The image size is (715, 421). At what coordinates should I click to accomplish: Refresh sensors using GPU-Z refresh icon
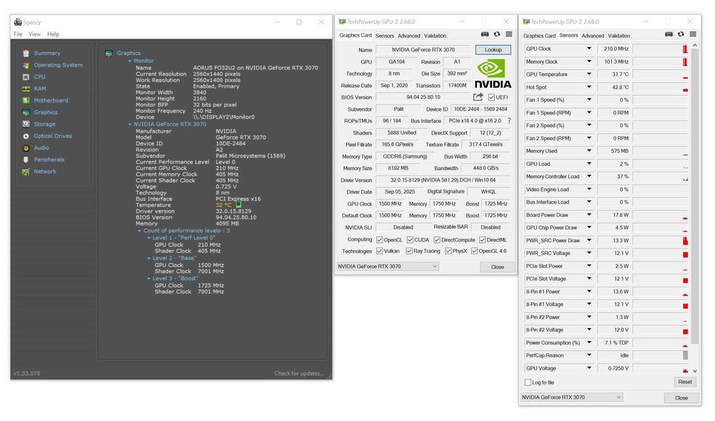[x=681, y=34]
